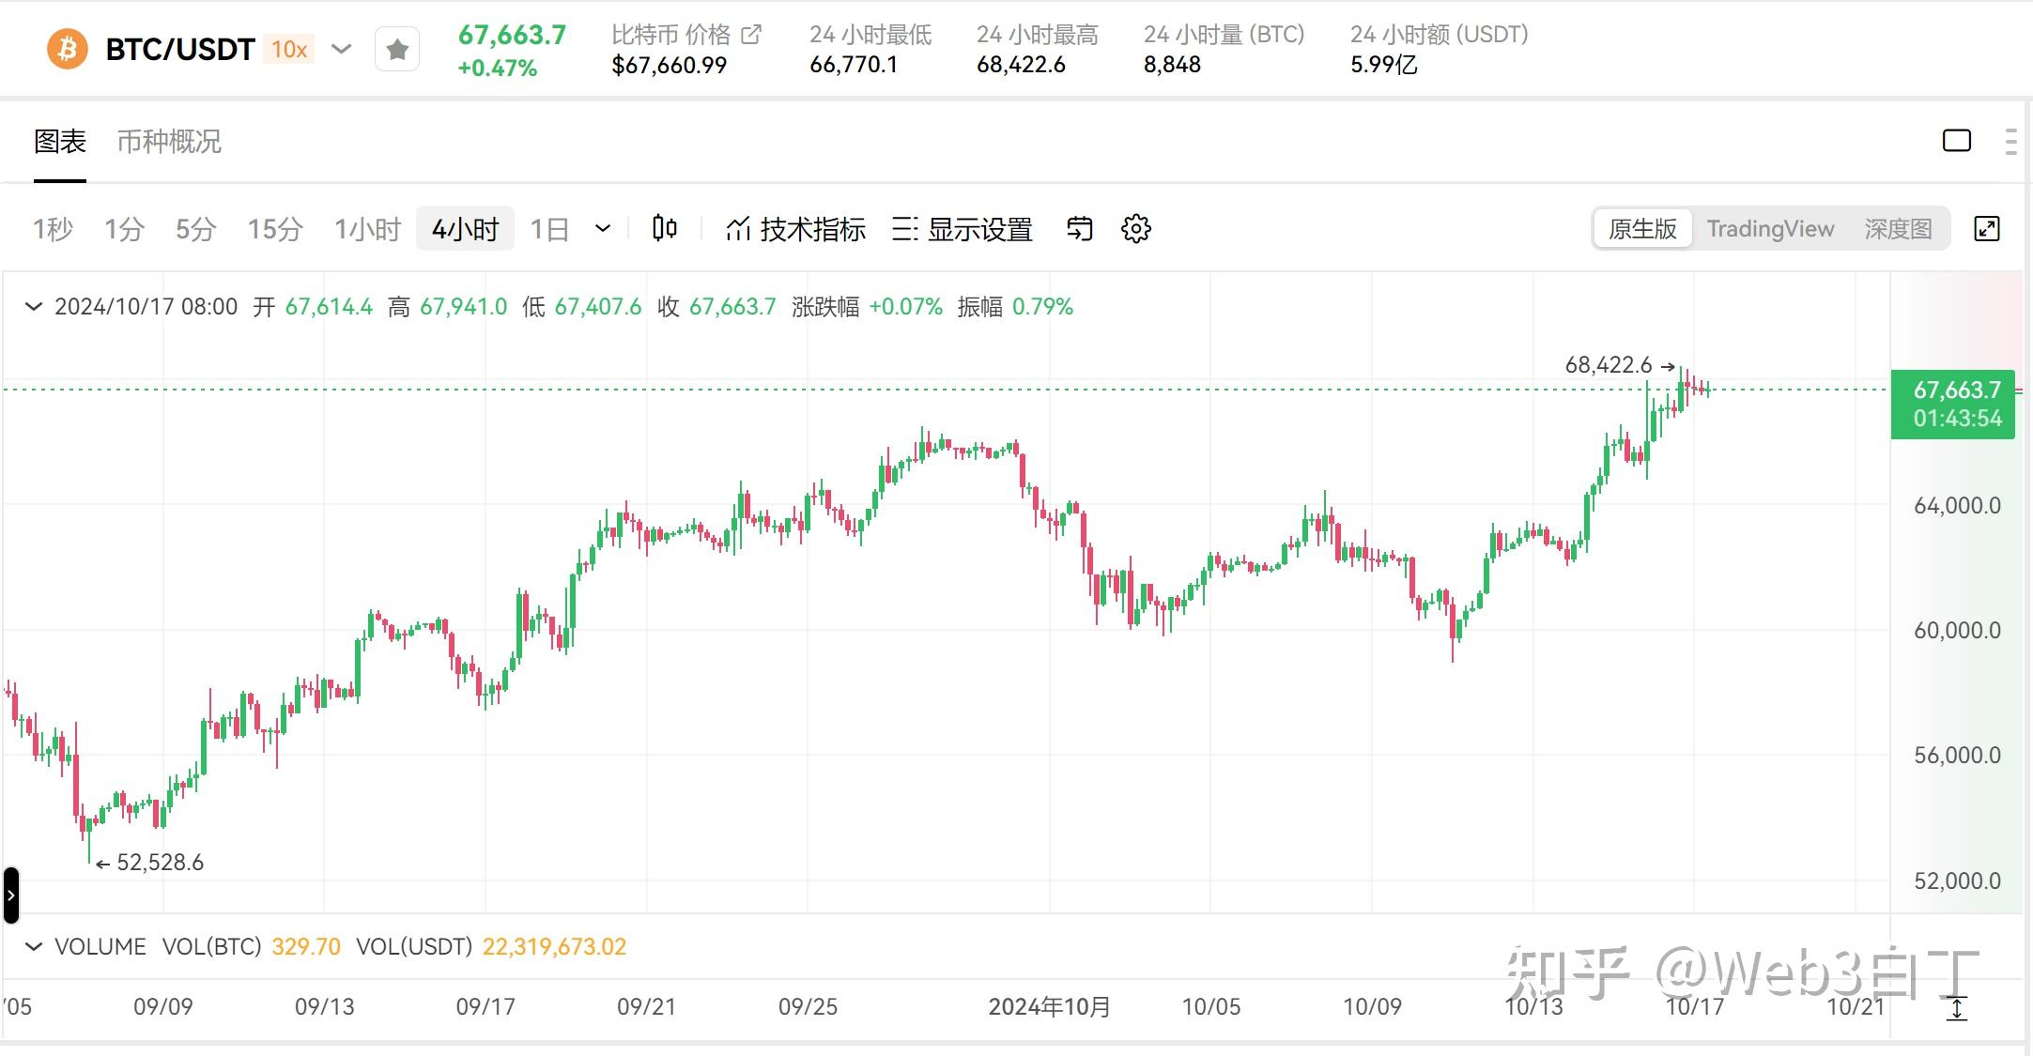Click the current price label 67,663.7 on axis

coord(1953,404)
